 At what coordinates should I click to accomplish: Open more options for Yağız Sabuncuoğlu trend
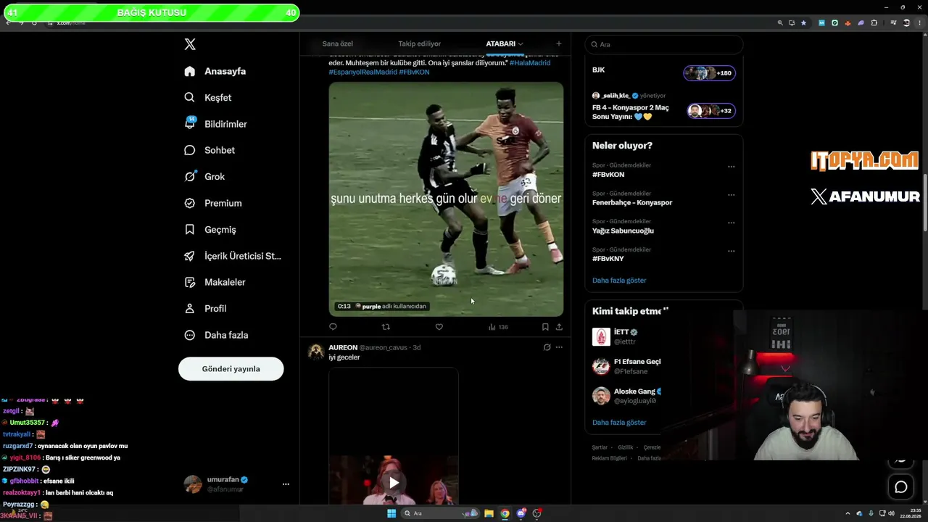(731, 223)
